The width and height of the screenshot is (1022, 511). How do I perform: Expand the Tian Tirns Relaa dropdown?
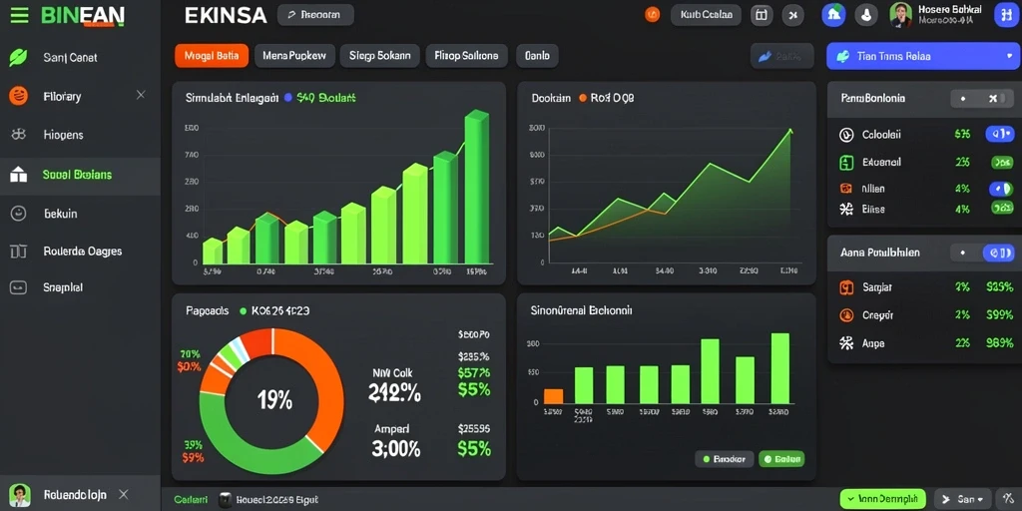[x=922, y=56]
